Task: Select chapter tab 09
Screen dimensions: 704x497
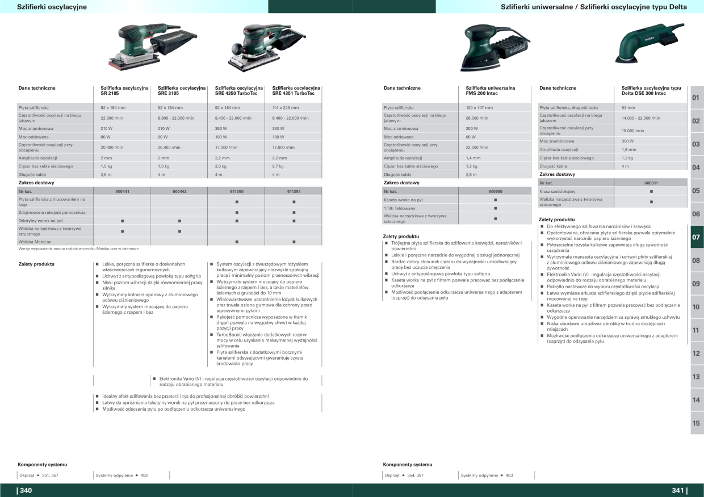Action: pyautogui.click(x=697, y=284)
